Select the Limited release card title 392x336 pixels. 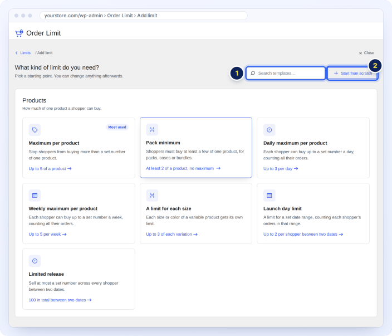pos(46,274)
